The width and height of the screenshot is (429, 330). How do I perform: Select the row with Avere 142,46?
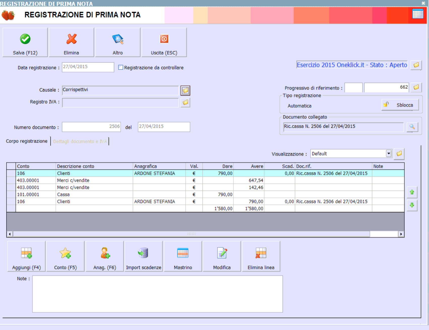[205, 187]
